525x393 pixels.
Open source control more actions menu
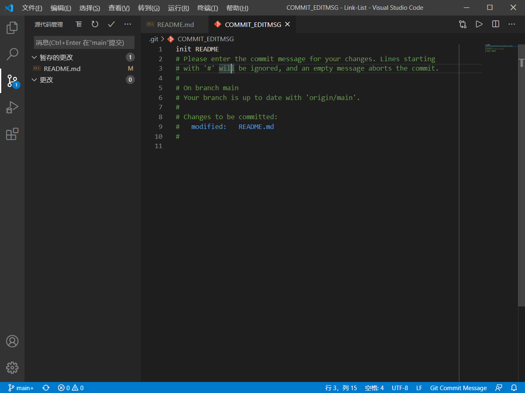[128, 24]
